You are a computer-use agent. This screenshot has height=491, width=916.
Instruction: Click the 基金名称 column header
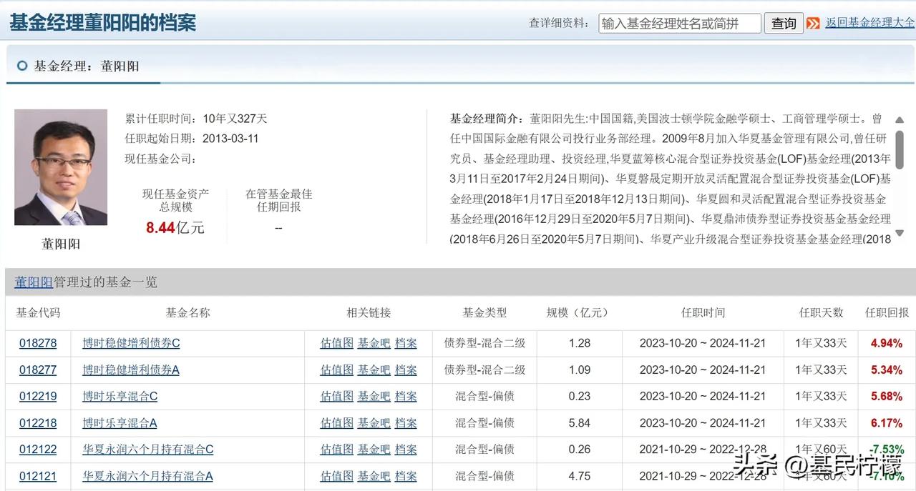tap(188, 313)
